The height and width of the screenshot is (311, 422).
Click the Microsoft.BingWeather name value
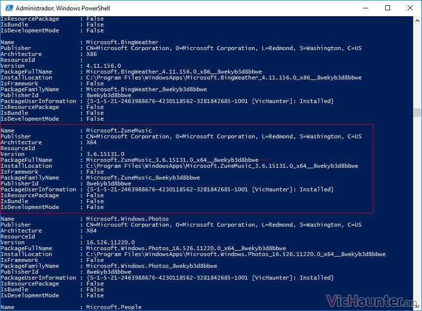click(122, 42)
